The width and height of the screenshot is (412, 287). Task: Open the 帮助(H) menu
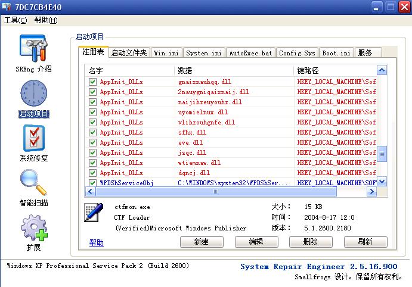(x=46, y=20)
